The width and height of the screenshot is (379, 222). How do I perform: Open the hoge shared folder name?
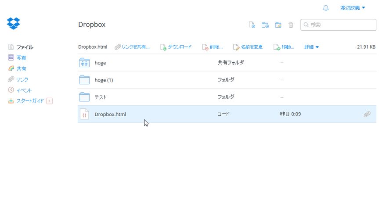coord(100,63)
